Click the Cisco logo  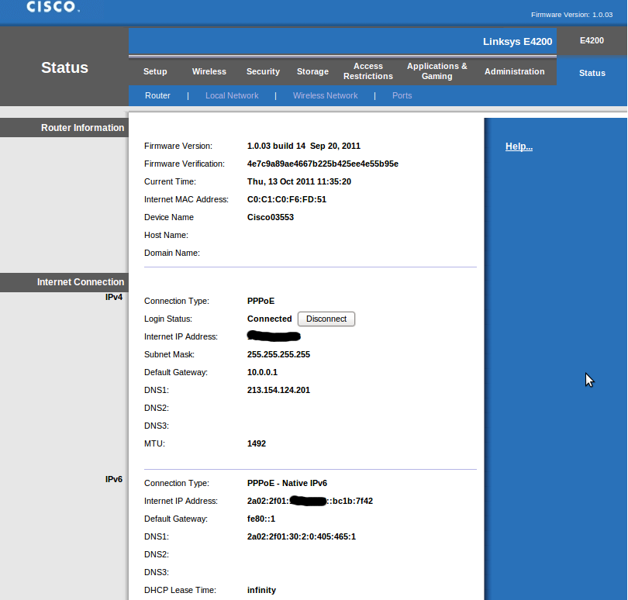53,6
